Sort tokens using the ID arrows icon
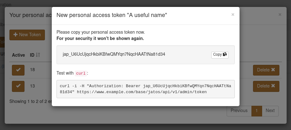 pos(38,55)
